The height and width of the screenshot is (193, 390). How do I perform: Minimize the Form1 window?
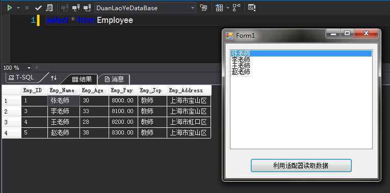point(333,34)
